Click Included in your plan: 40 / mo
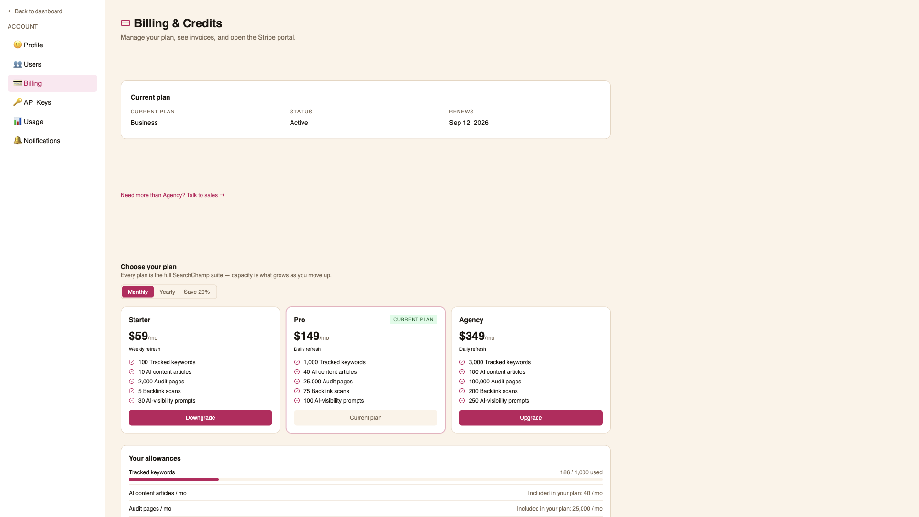The width and height of the screenshot is (919, 517). [x=565, y=493]
